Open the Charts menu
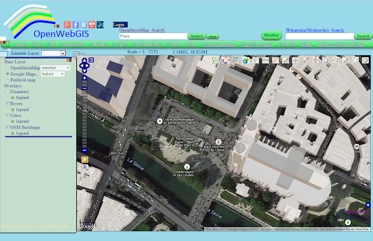This screenshot has width=373, height=241. (173, 45)
